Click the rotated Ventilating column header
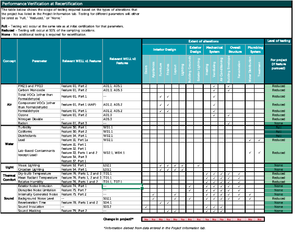 click(214, 69)
